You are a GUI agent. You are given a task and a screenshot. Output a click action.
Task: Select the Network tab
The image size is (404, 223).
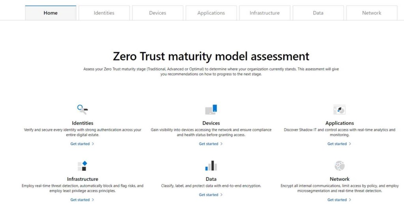(372, 13)
